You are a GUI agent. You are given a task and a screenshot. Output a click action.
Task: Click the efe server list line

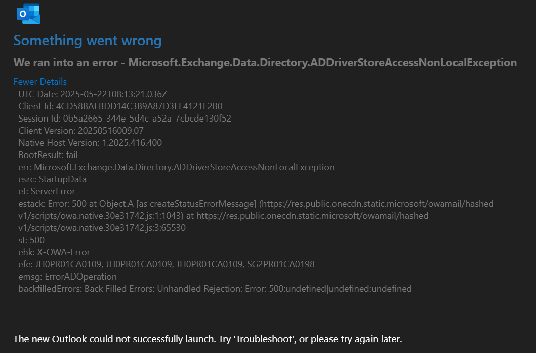[166, 264]
